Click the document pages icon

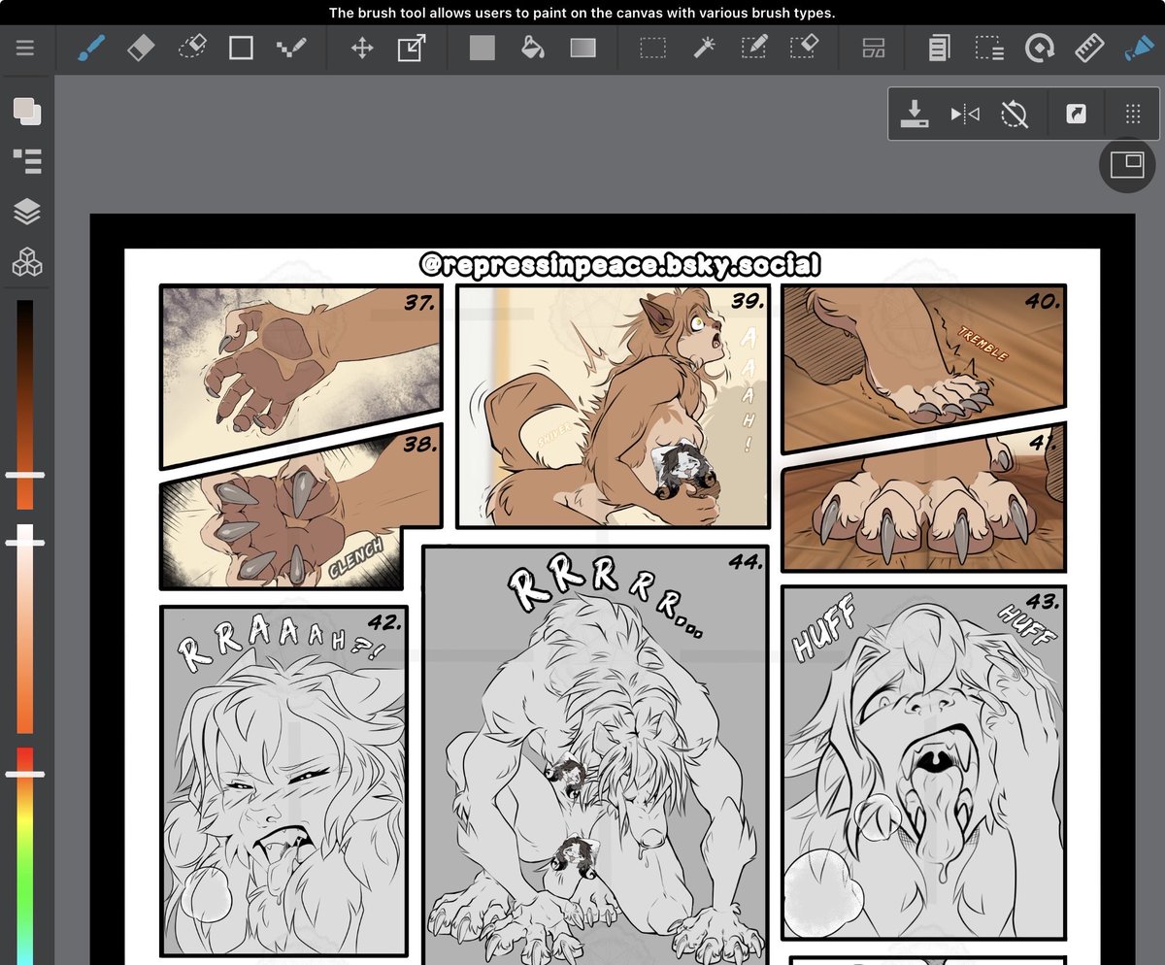pyautogui.click(x=939, y=48)
